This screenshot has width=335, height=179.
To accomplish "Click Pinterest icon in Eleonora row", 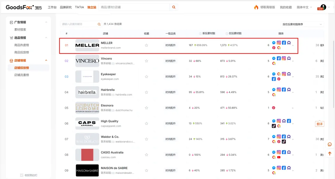I will pos(274,108).
